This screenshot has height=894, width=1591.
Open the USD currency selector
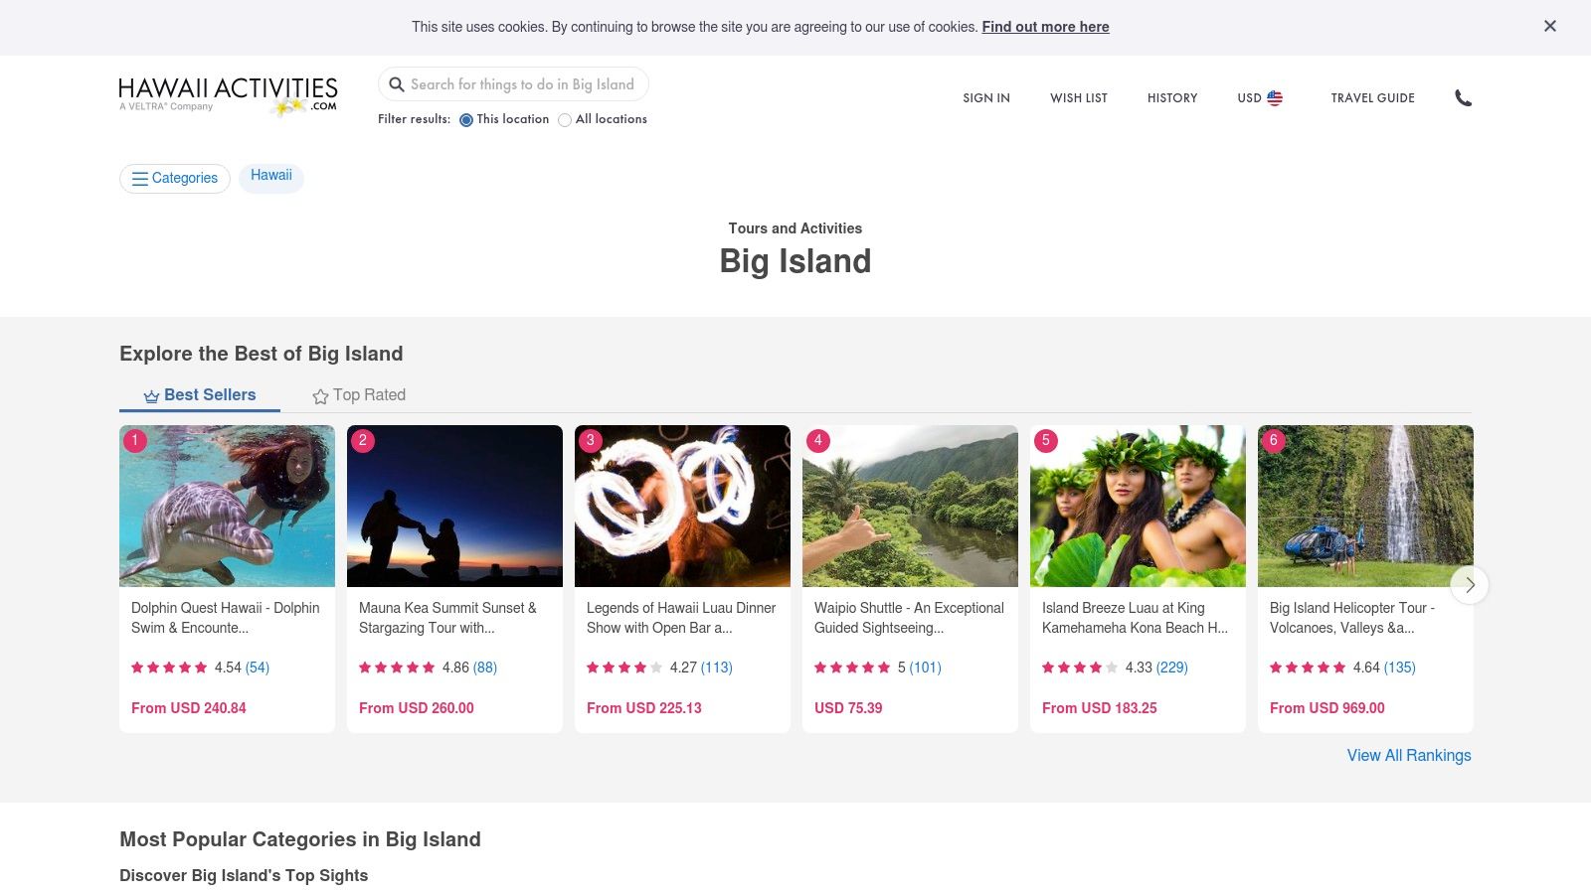(x=1259, y=98)
